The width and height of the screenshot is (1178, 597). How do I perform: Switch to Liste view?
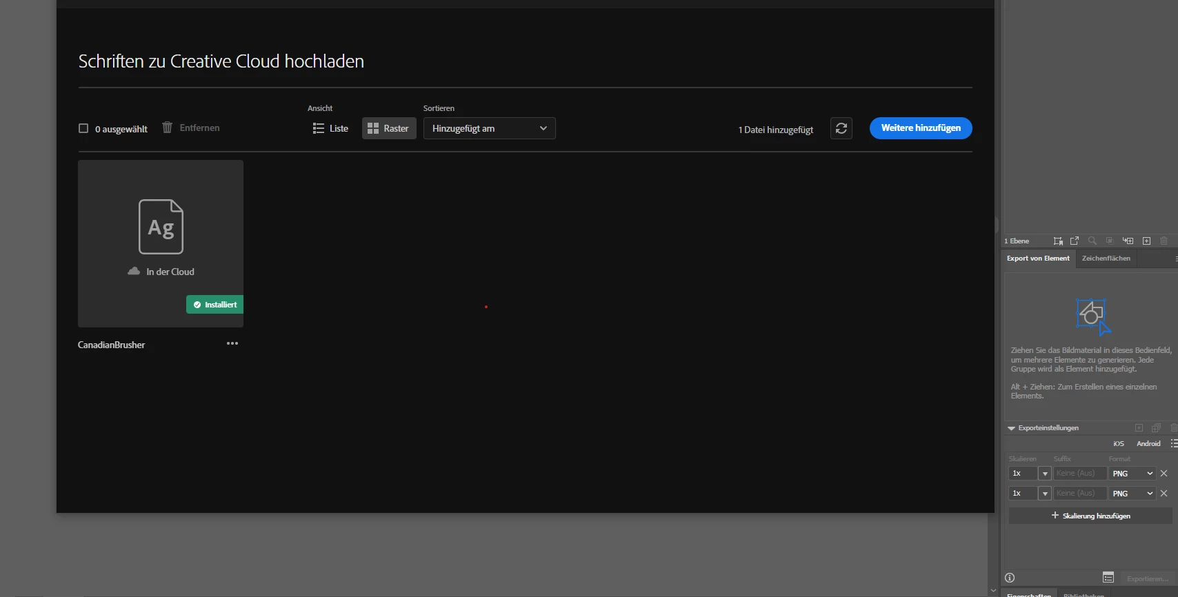(330, 128)
